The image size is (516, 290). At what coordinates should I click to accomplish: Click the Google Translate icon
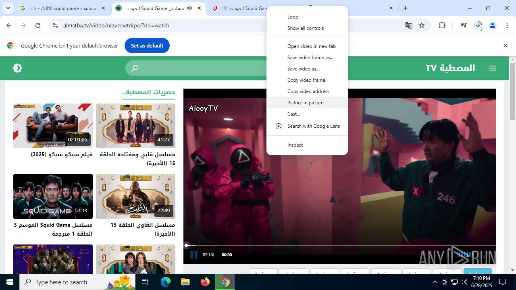409,25
